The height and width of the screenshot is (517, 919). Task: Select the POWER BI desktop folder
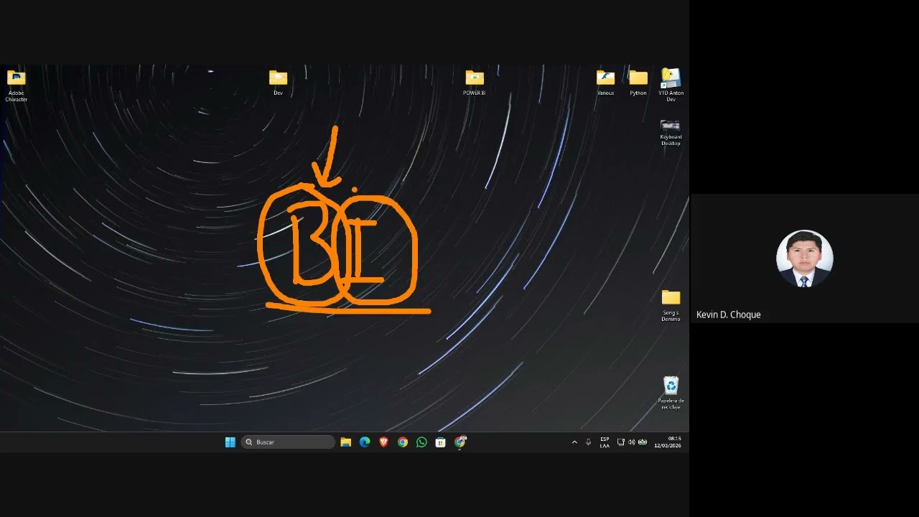point(474,83)
